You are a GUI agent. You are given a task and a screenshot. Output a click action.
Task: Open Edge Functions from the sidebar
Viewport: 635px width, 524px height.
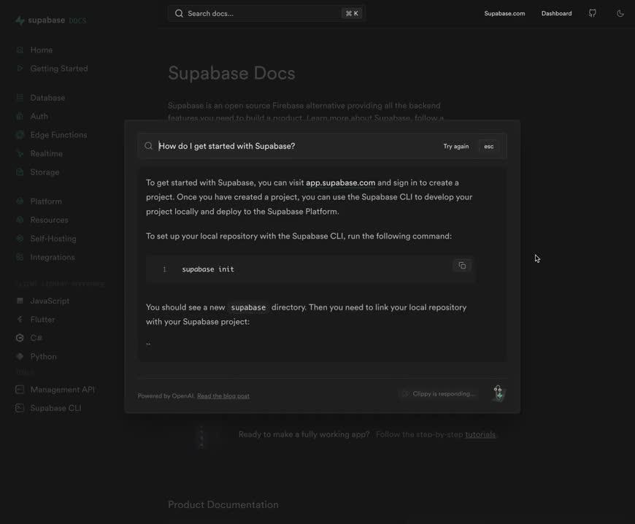click(x=20, y=134)
